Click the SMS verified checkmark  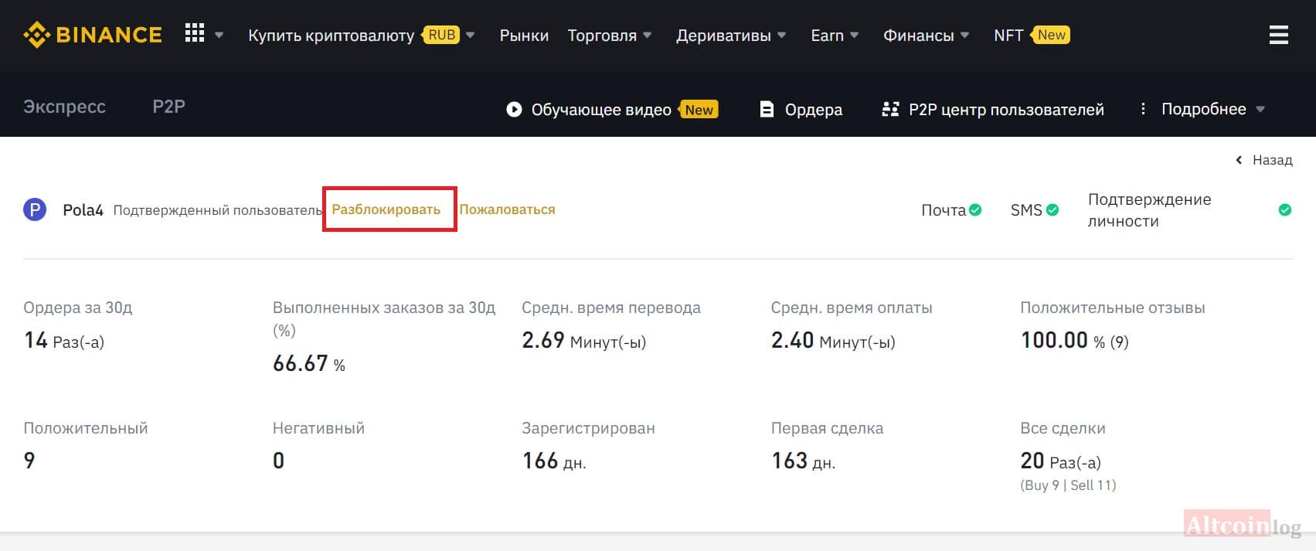pos(1052,209)
